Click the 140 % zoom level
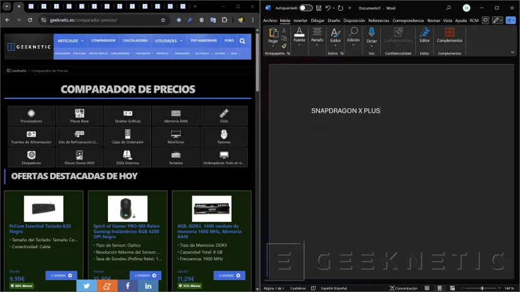 (x=509, y=288)
